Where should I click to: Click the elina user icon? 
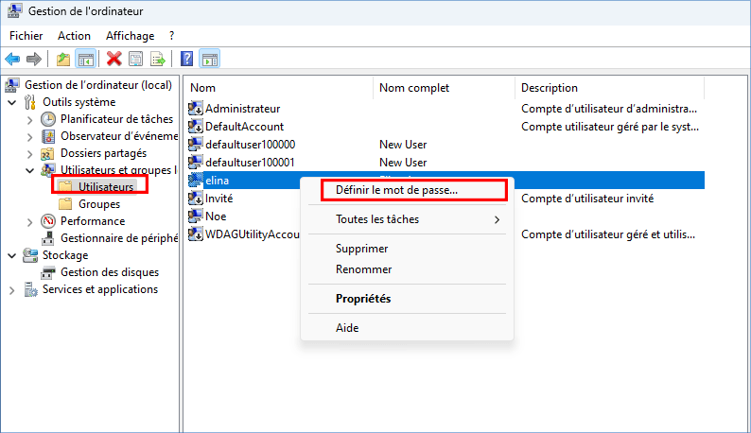pyautogui.click(x=196, y=180)
